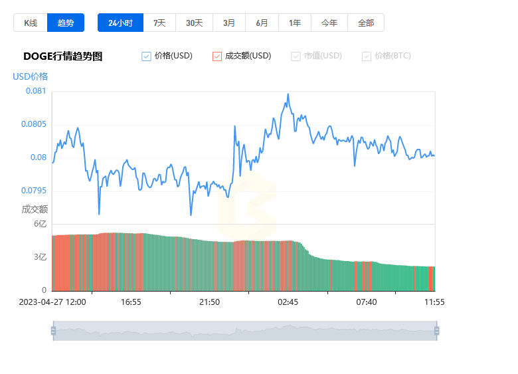The height and width of the screenshot is (374, 518).
Task: Uncheck the 成交额(USD) volume checkbox
Action: click(x=217, y=56)
